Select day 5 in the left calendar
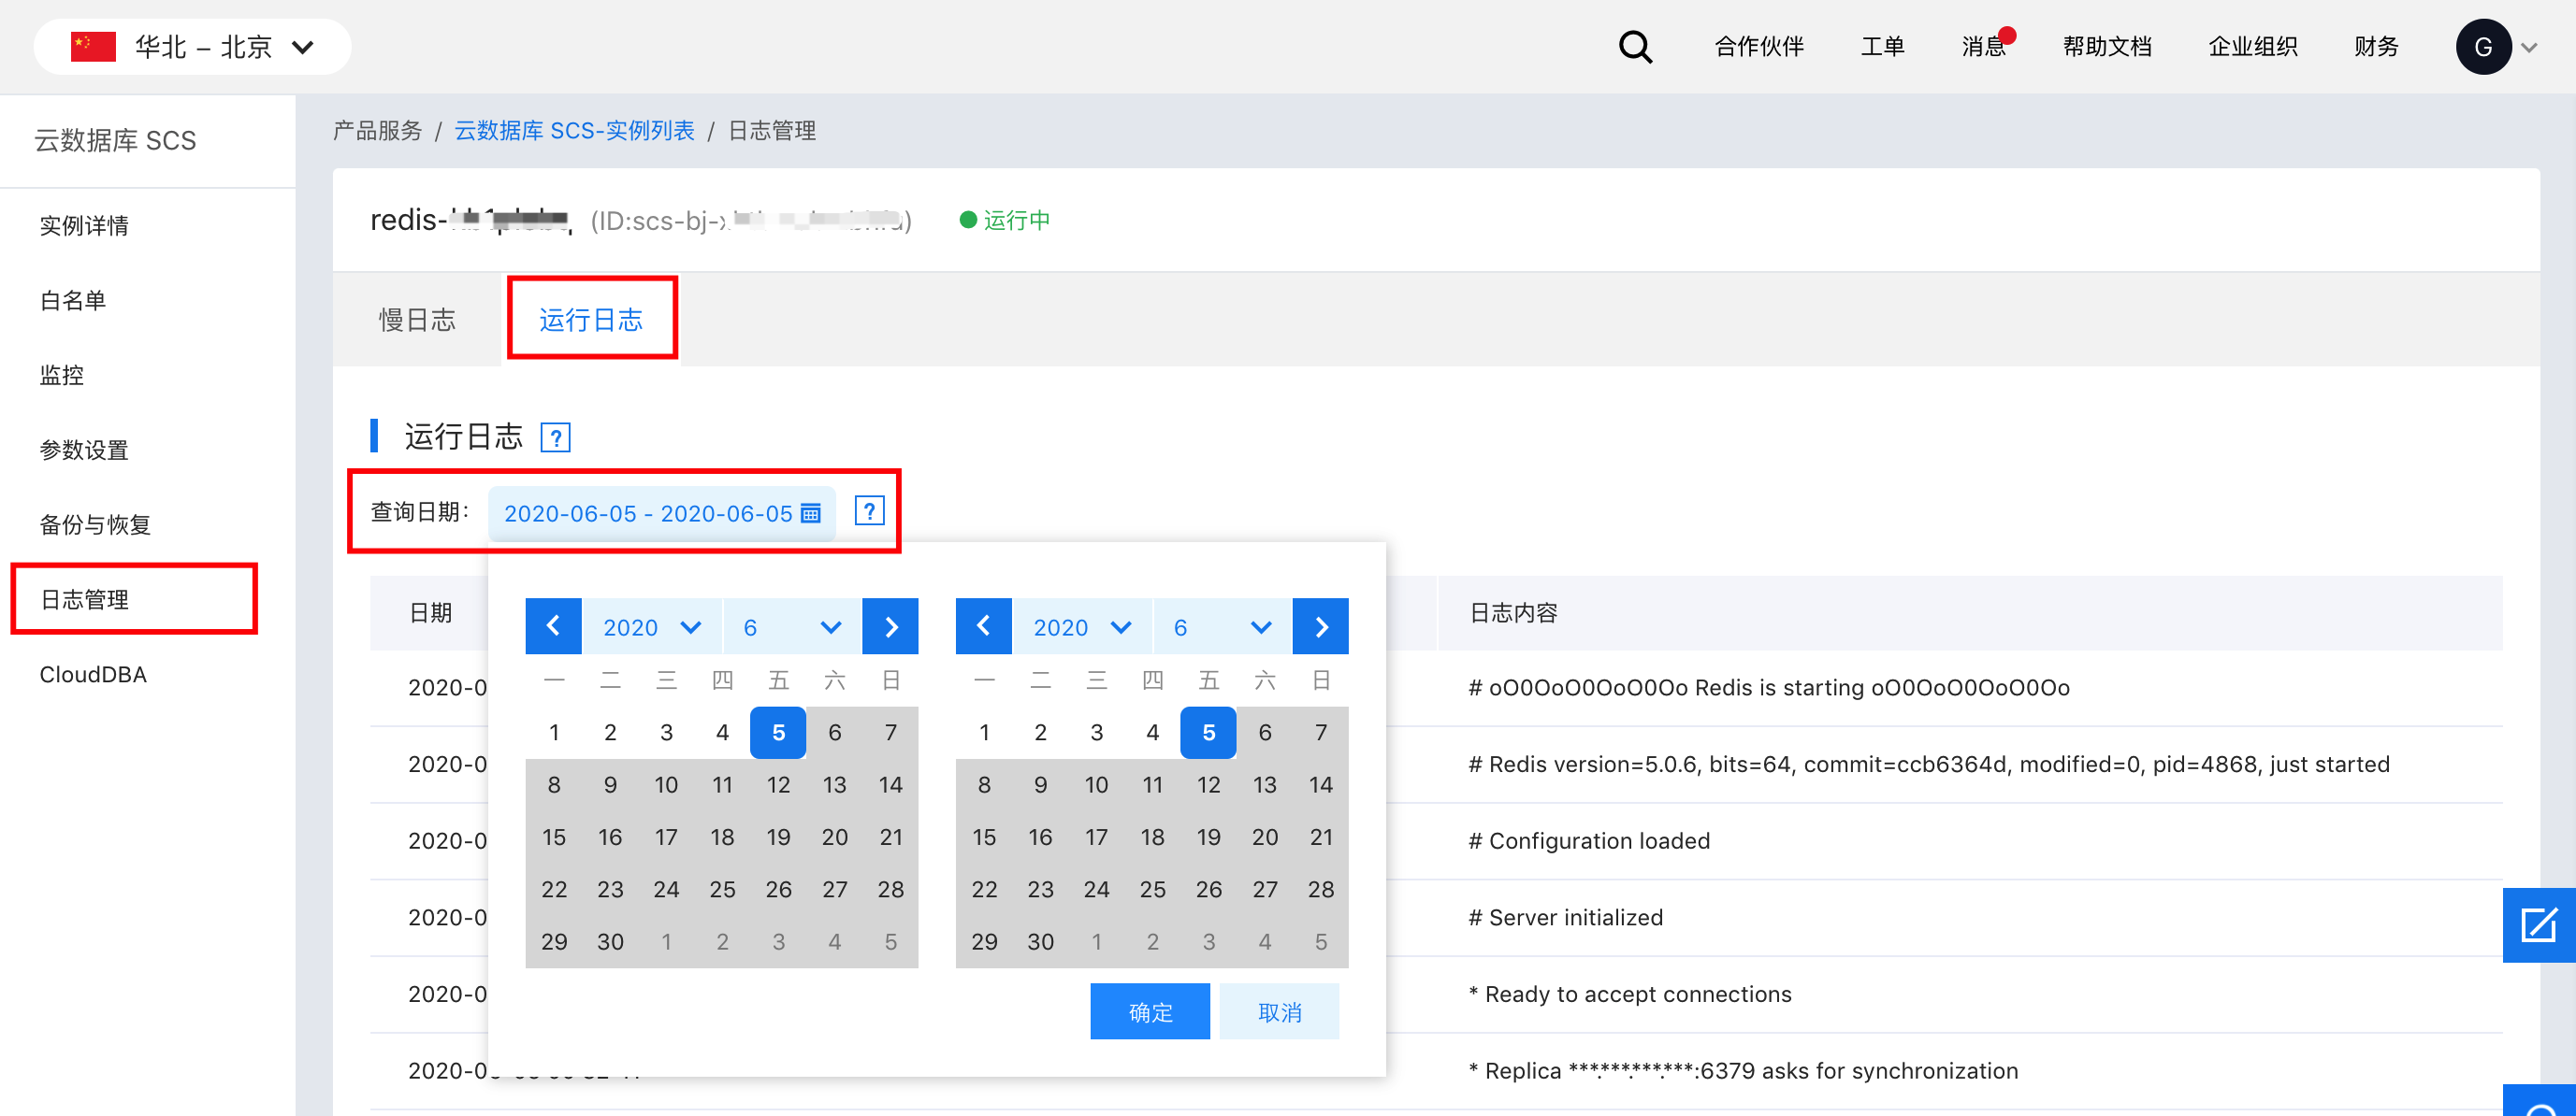This screenshot has height=1116, width=2576. (778, 733)
